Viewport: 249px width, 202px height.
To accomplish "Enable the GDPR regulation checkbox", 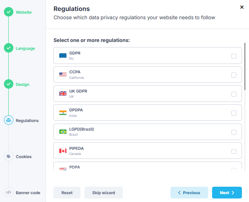I will click(x=234, y=56).
